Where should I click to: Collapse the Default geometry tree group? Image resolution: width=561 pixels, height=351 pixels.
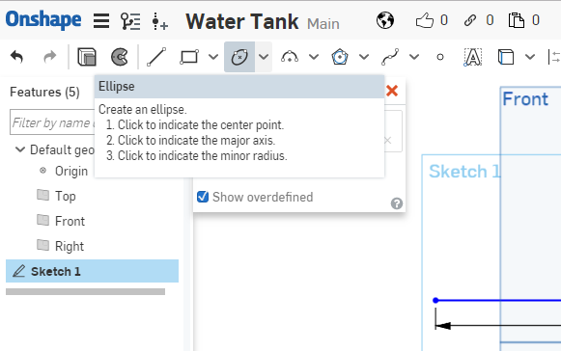(x=20, y=149)
